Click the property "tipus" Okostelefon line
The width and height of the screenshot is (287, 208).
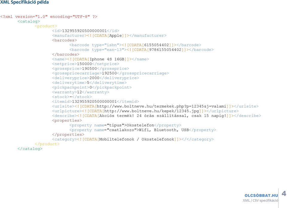pos(125,126)
